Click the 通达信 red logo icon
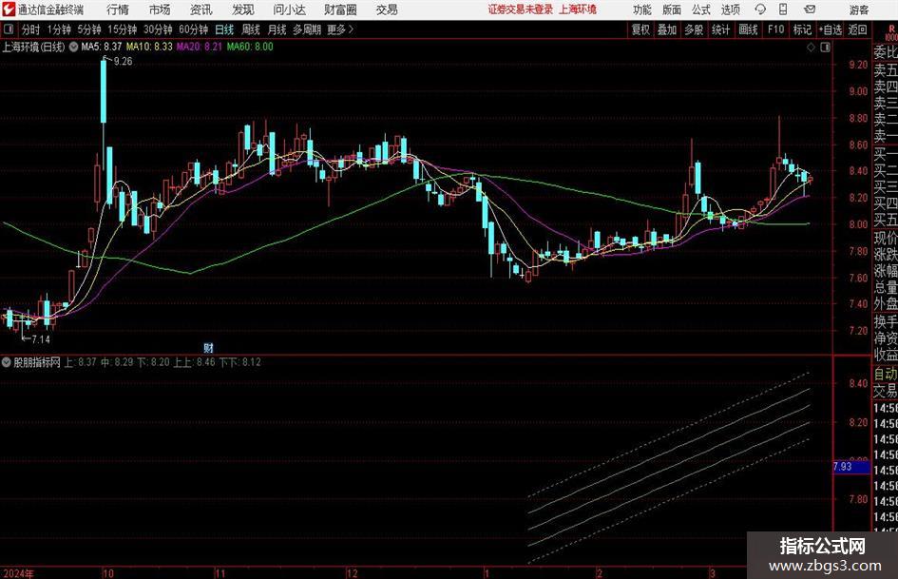The image size is (898, 579). click(8, 10)
